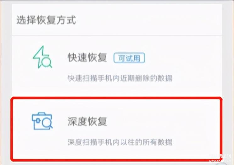
Task: Click the blue toolbox deep recovery icon
Action: [42, 121]
